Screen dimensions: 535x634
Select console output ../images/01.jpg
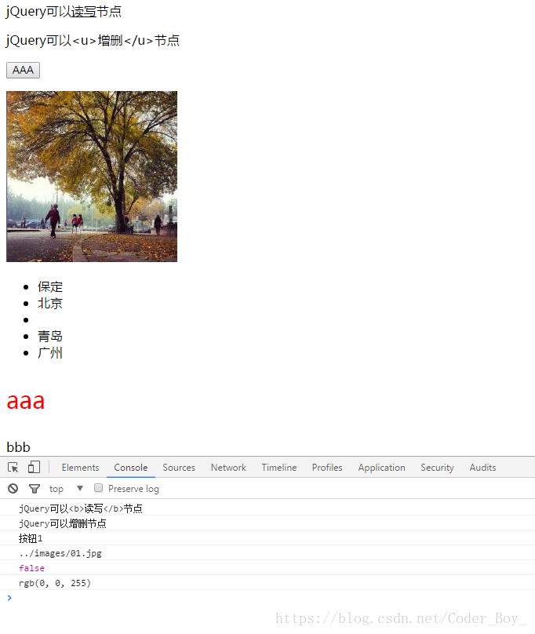pos(60,553)
